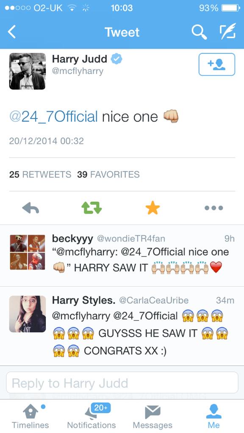
Task: Tap the Reply to Harry Judd field
Action: coord(122,382)
